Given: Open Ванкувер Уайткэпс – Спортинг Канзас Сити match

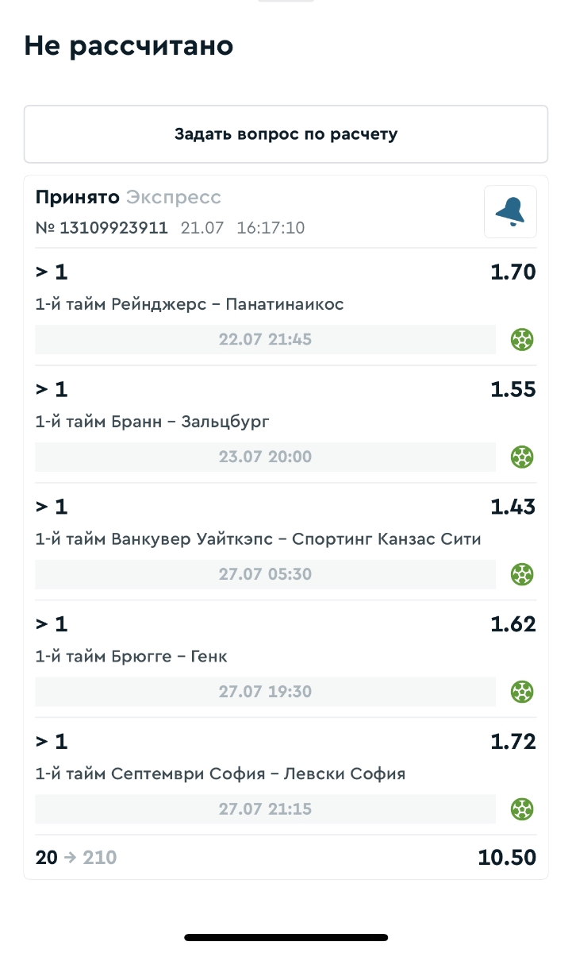Looking at the screenshot, I should click(258, 539).
